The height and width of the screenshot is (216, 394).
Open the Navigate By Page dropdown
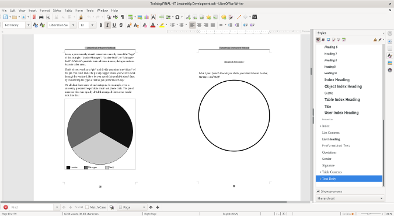tap(132, 207)
